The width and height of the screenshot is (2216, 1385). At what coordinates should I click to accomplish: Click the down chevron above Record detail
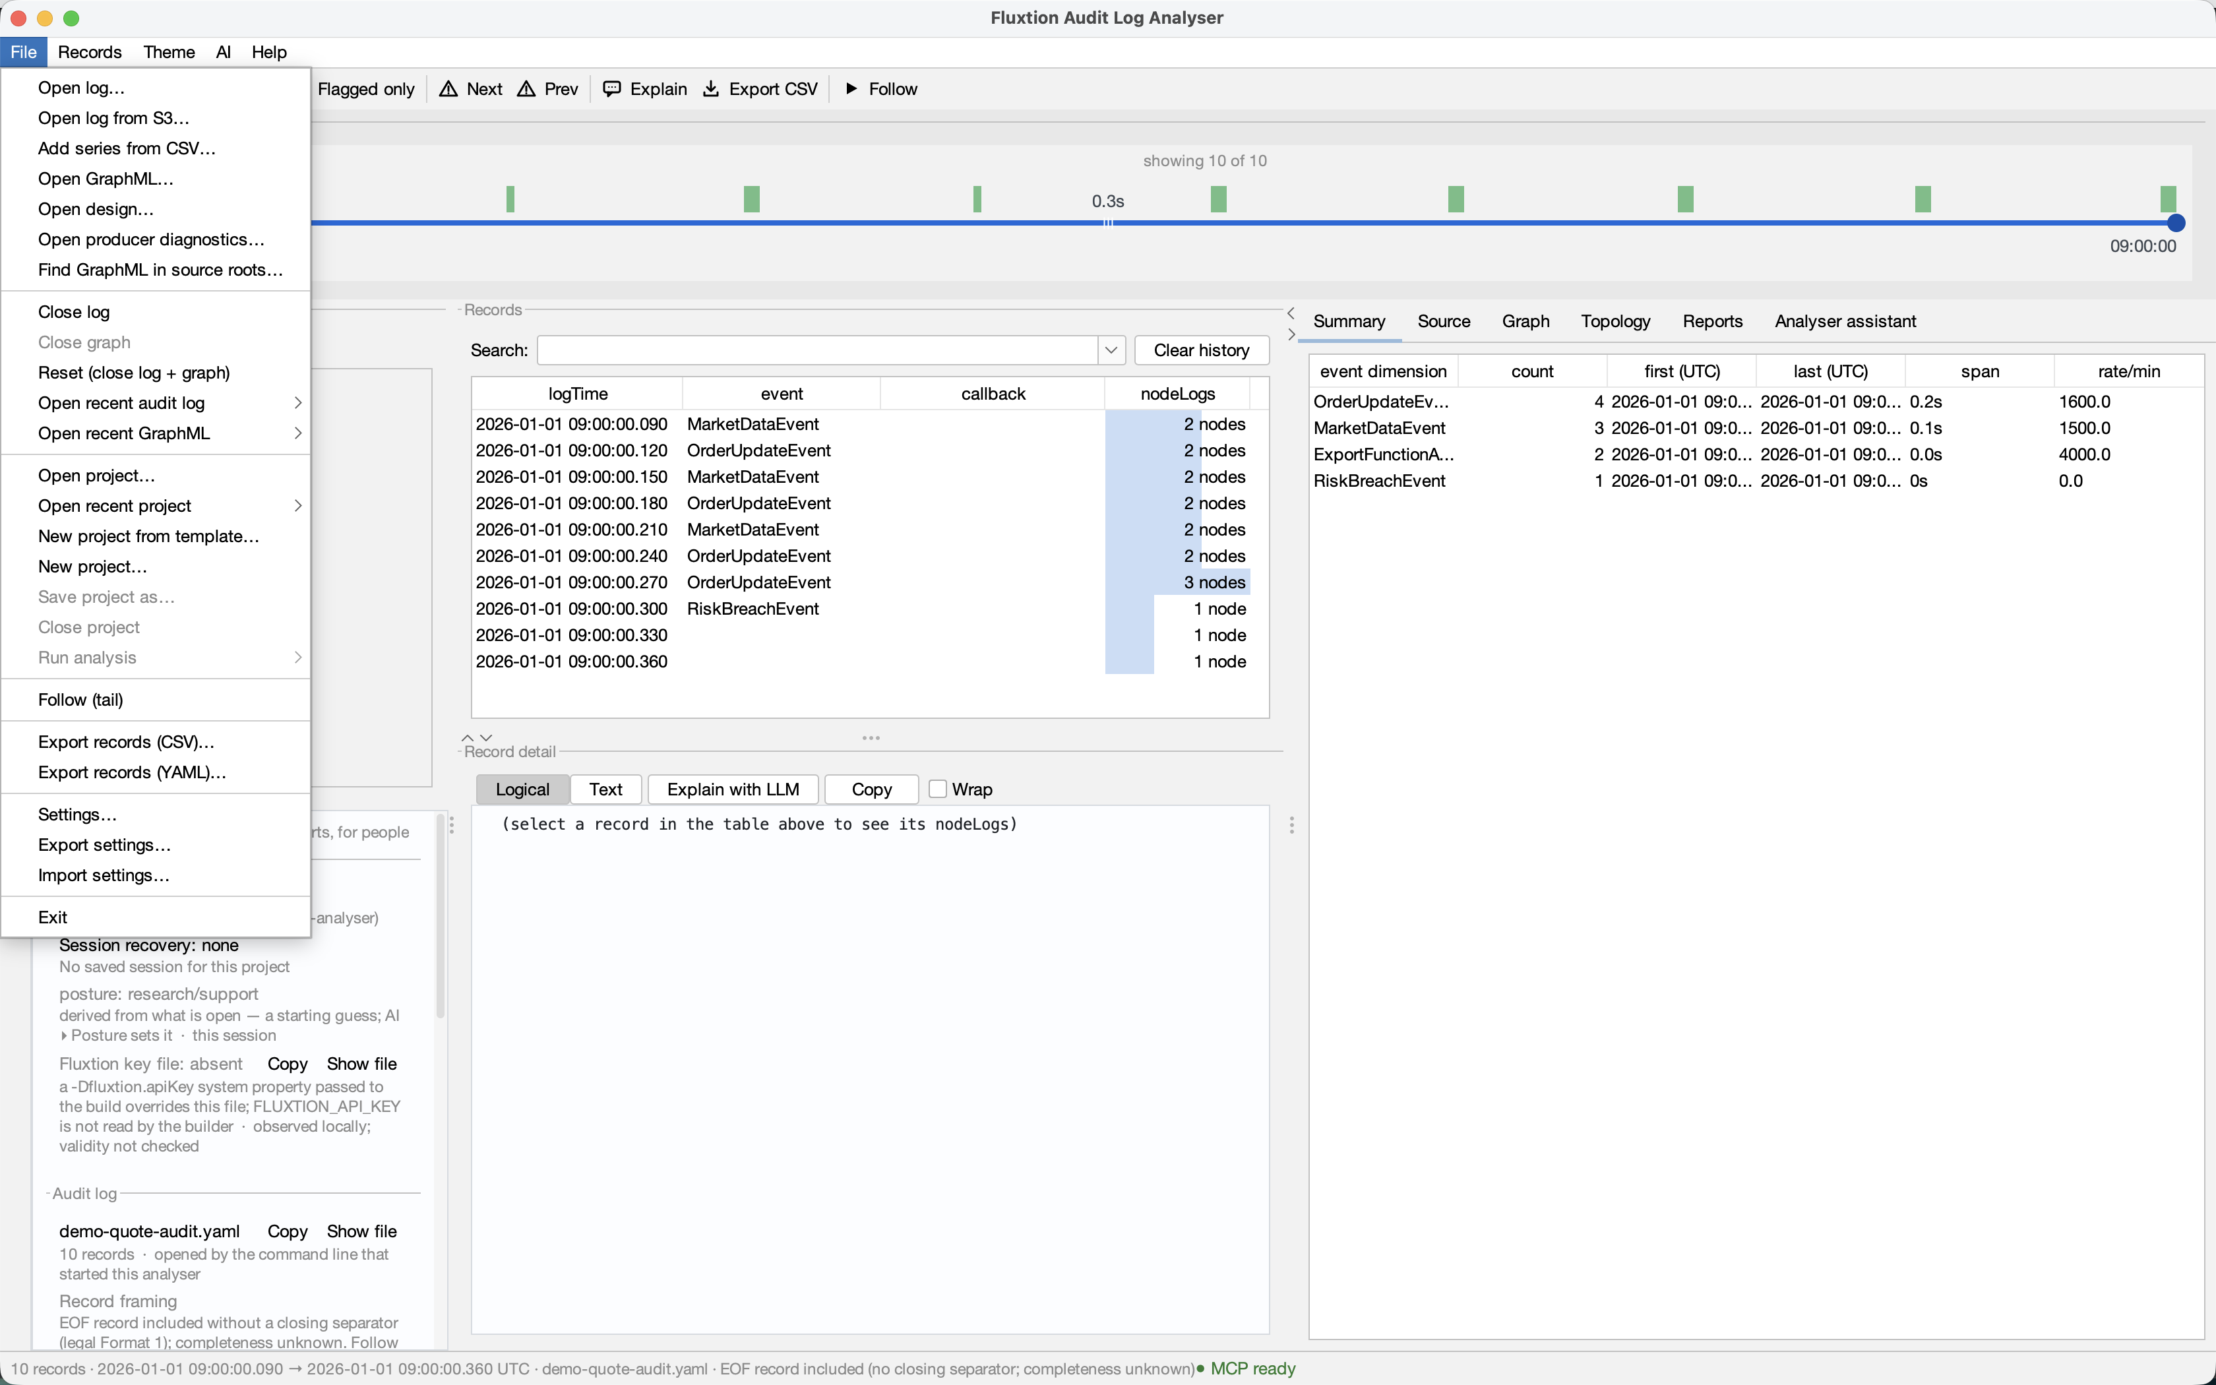[x=486, y=737]
